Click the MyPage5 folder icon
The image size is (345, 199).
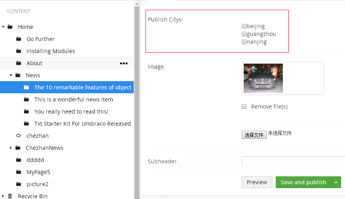[19, 172]
